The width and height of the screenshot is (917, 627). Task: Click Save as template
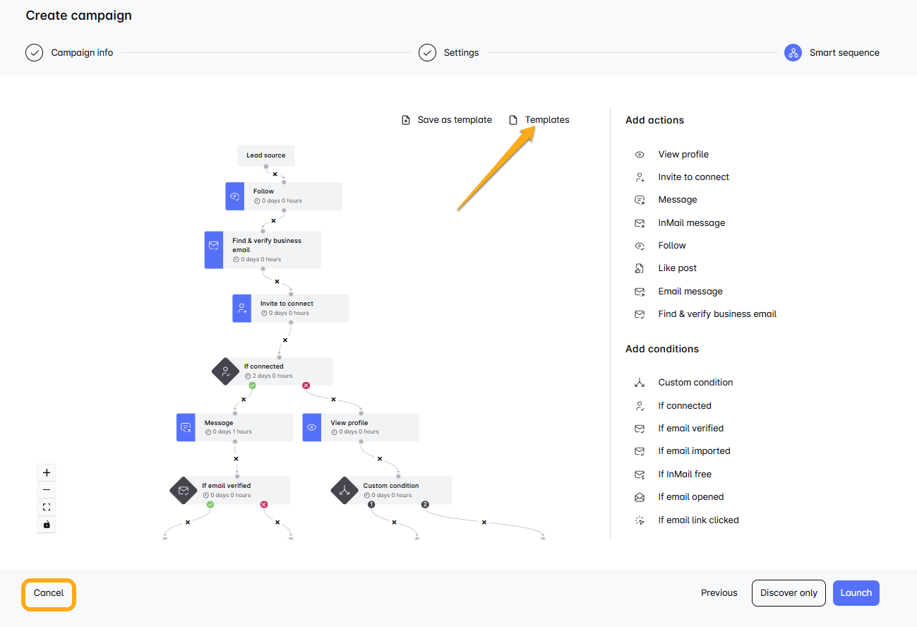point(447,120)
